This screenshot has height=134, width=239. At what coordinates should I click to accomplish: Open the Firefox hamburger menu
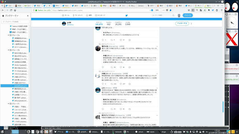click(221, 10)
